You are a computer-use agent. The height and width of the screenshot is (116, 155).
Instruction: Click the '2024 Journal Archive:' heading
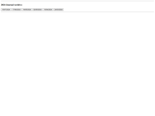point(12,5)
